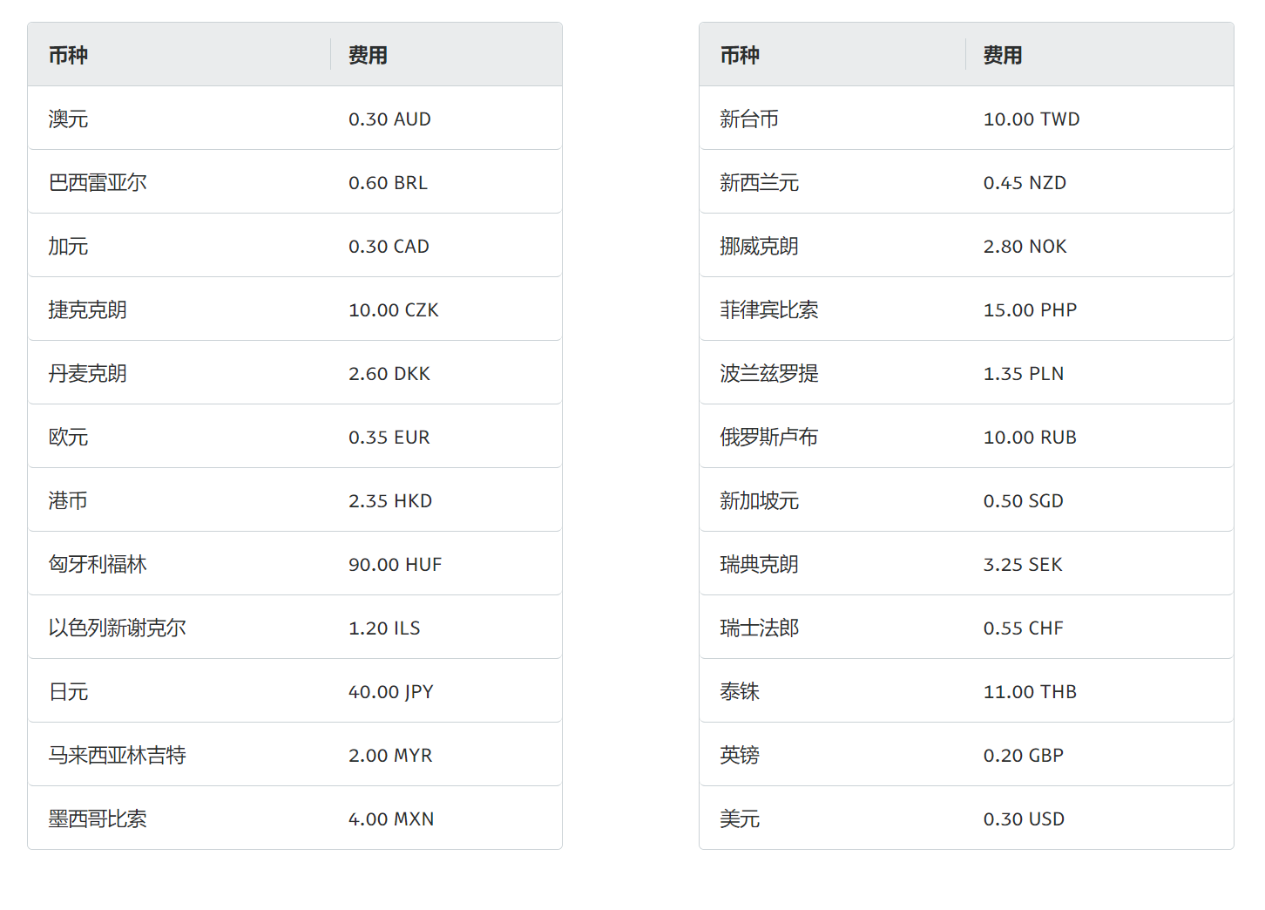Select the 40.00 JPY fee

pos(391,691)
